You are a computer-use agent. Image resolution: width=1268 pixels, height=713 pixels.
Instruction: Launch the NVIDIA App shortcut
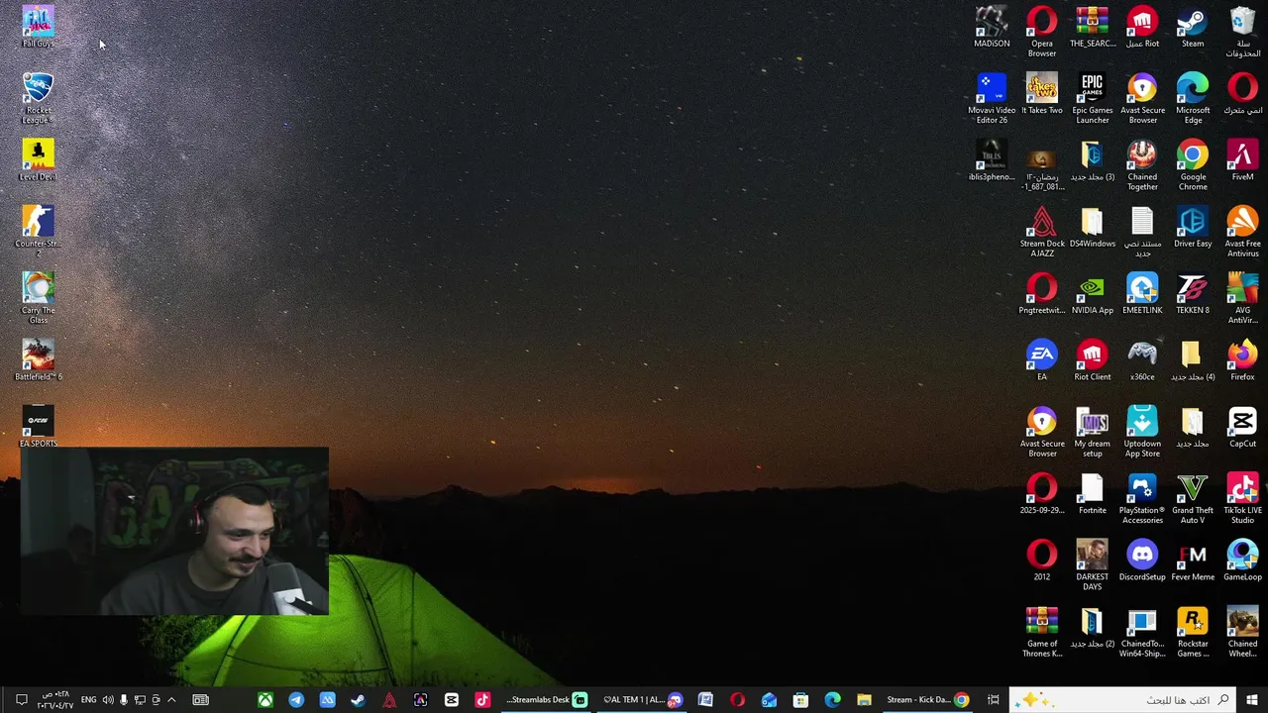coord(1093,293)
